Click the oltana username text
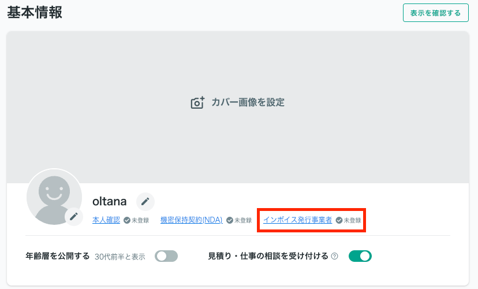 [110, 201]
